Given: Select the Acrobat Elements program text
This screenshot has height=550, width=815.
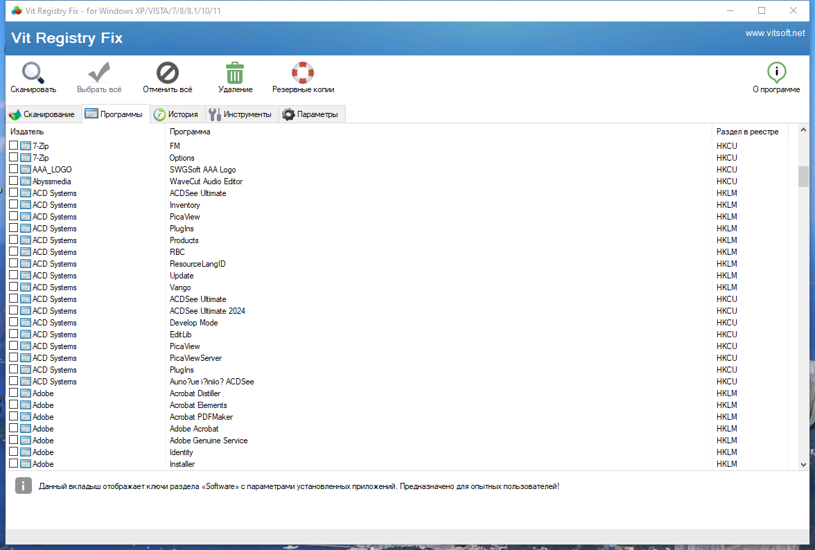Looking at the screenshot, I should click(x=198, y=405).
